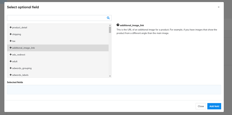The width and height of the screenshot is (232, 115).
Task: Click the plus icon beside product_detail
Action: pyautogui.click(x=11, y=27)
